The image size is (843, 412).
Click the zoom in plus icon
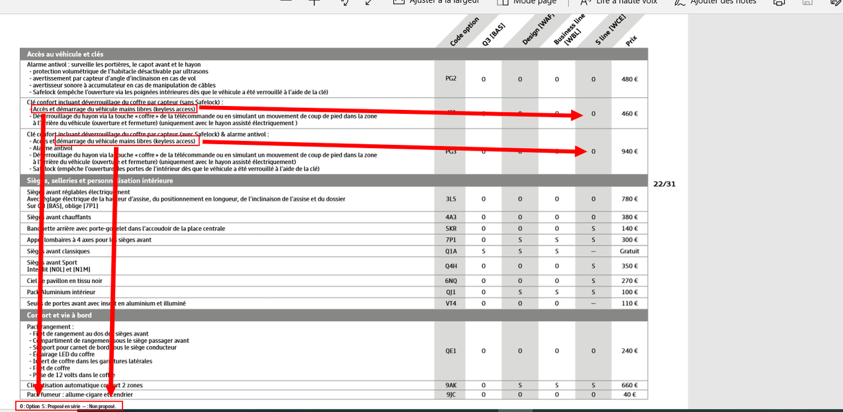tap(315, 2)
